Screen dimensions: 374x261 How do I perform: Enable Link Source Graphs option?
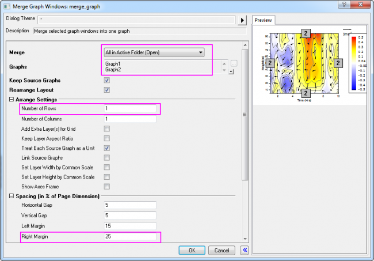[106, 157]
